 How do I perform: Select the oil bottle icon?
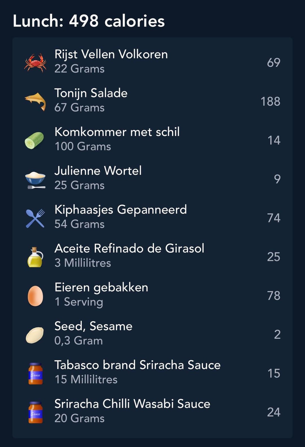pos(35,257)
